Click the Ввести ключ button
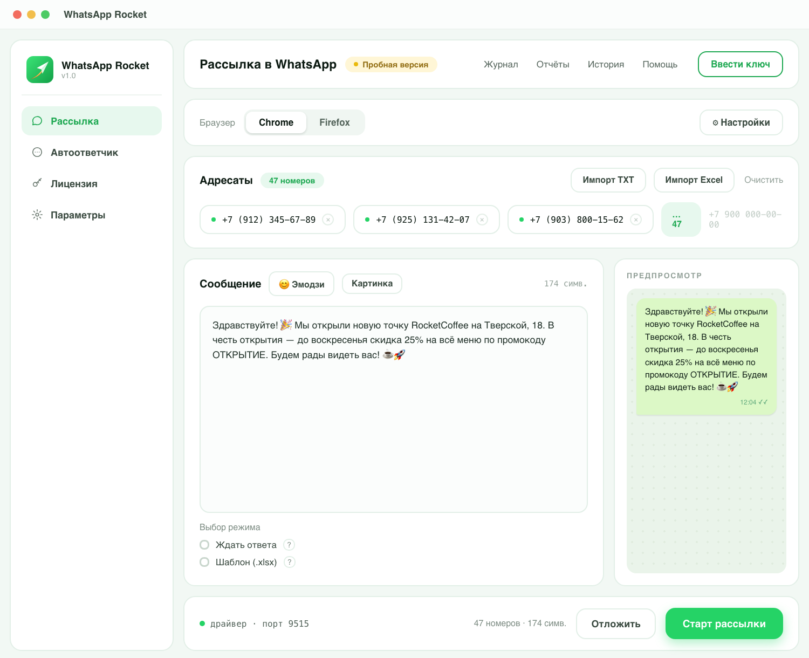 740,64
